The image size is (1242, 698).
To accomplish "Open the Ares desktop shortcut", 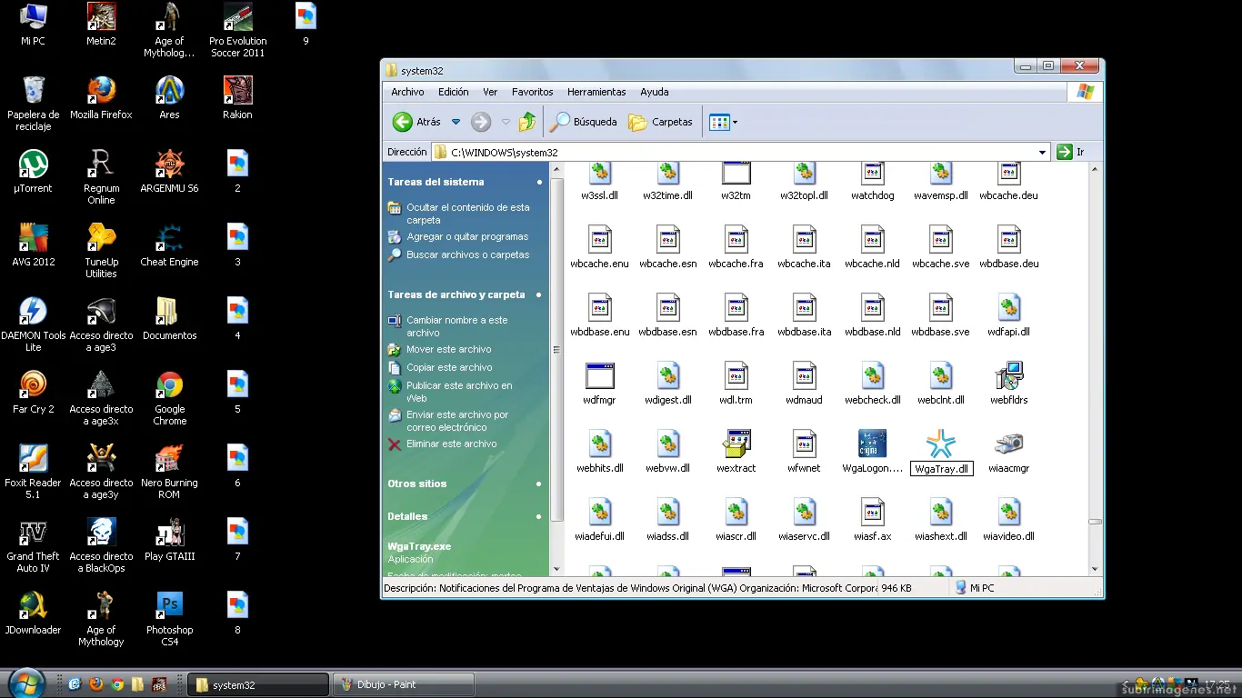I will (x=169, y=98).
